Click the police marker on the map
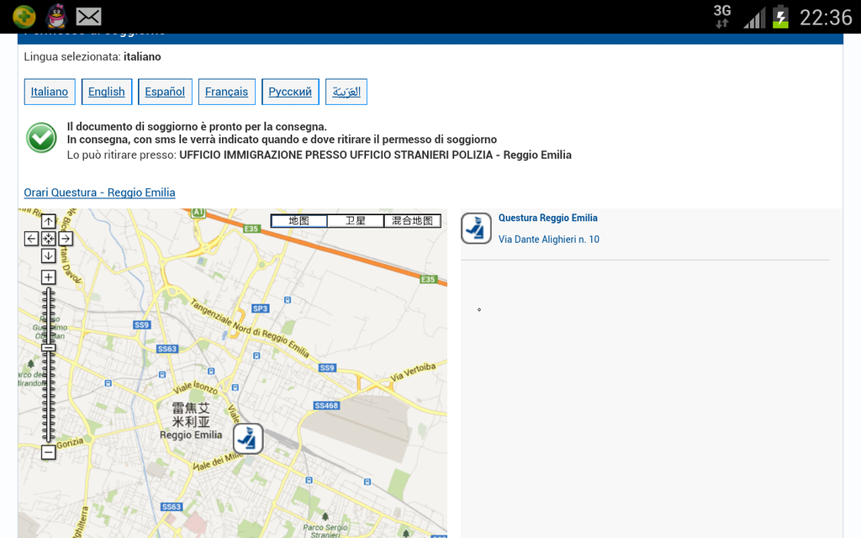 (248, 439)
